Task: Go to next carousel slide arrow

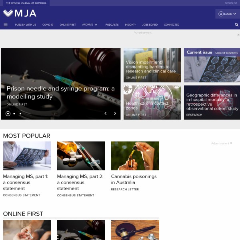Action: click(x=115, y=114)
